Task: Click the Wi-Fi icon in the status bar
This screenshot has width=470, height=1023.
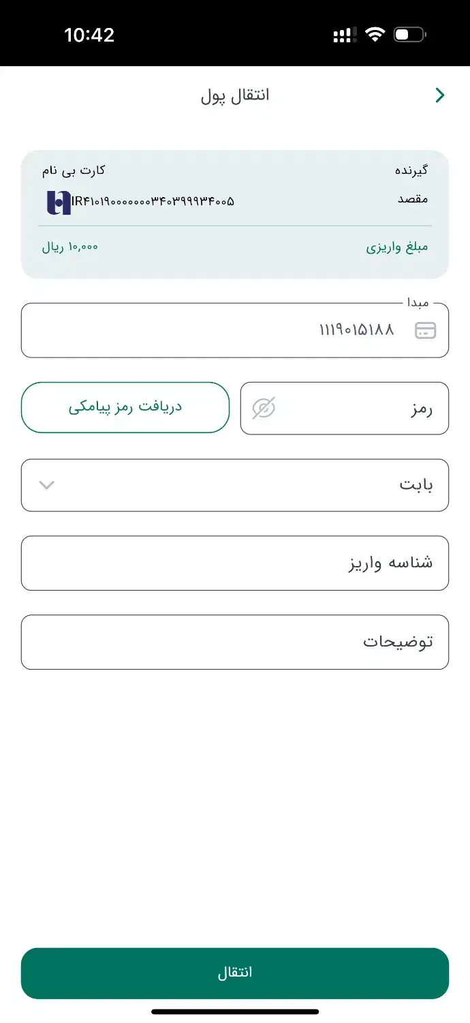Action: 377,33
